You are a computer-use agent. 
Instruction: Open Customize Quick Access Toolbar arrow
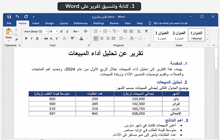34,17
